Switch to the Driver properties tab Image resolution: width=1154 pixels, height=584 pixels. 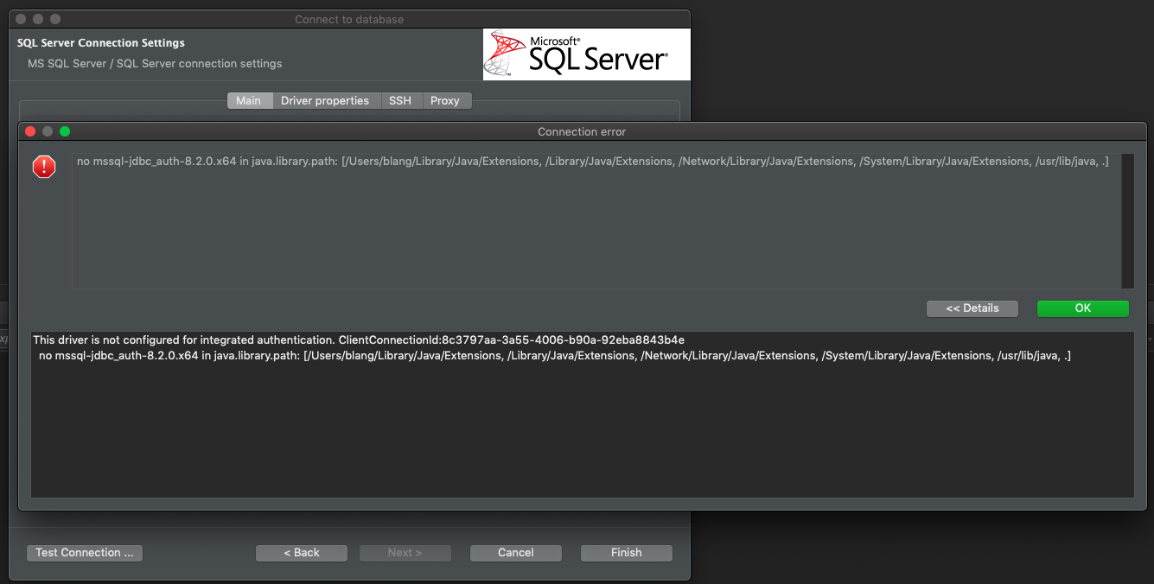click(x=326, y=100)
